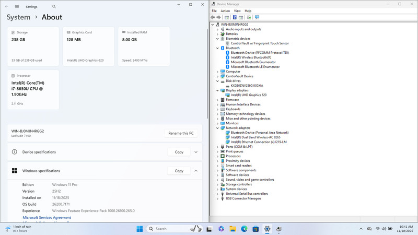The width and height of the screenshot is (418, 235).
Task: Click the battery tray icon
Action: [x=390, y=229]
